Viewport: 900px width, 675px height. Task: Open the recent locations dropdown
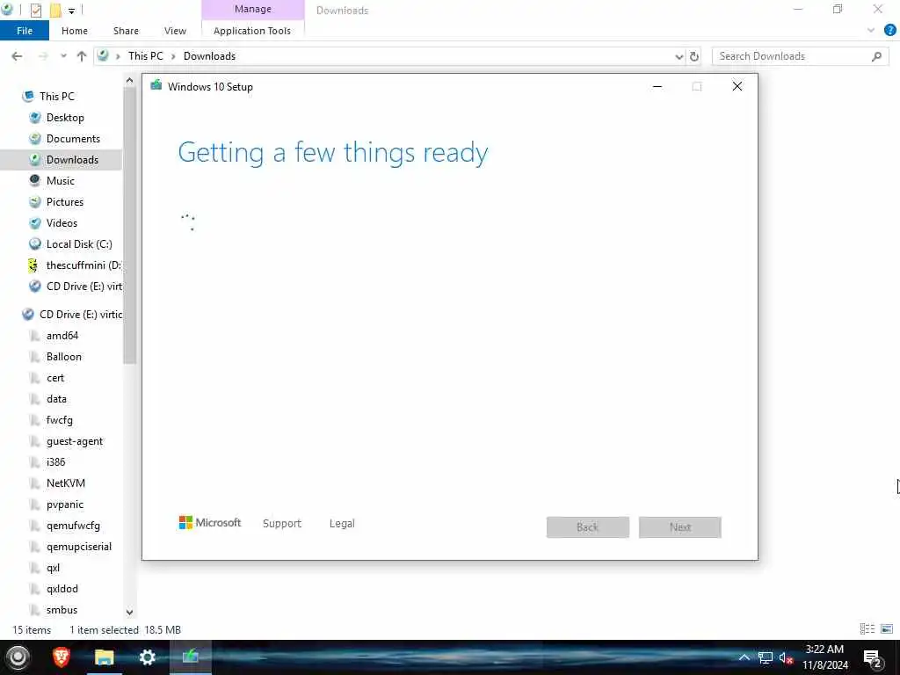coord(63,56)
